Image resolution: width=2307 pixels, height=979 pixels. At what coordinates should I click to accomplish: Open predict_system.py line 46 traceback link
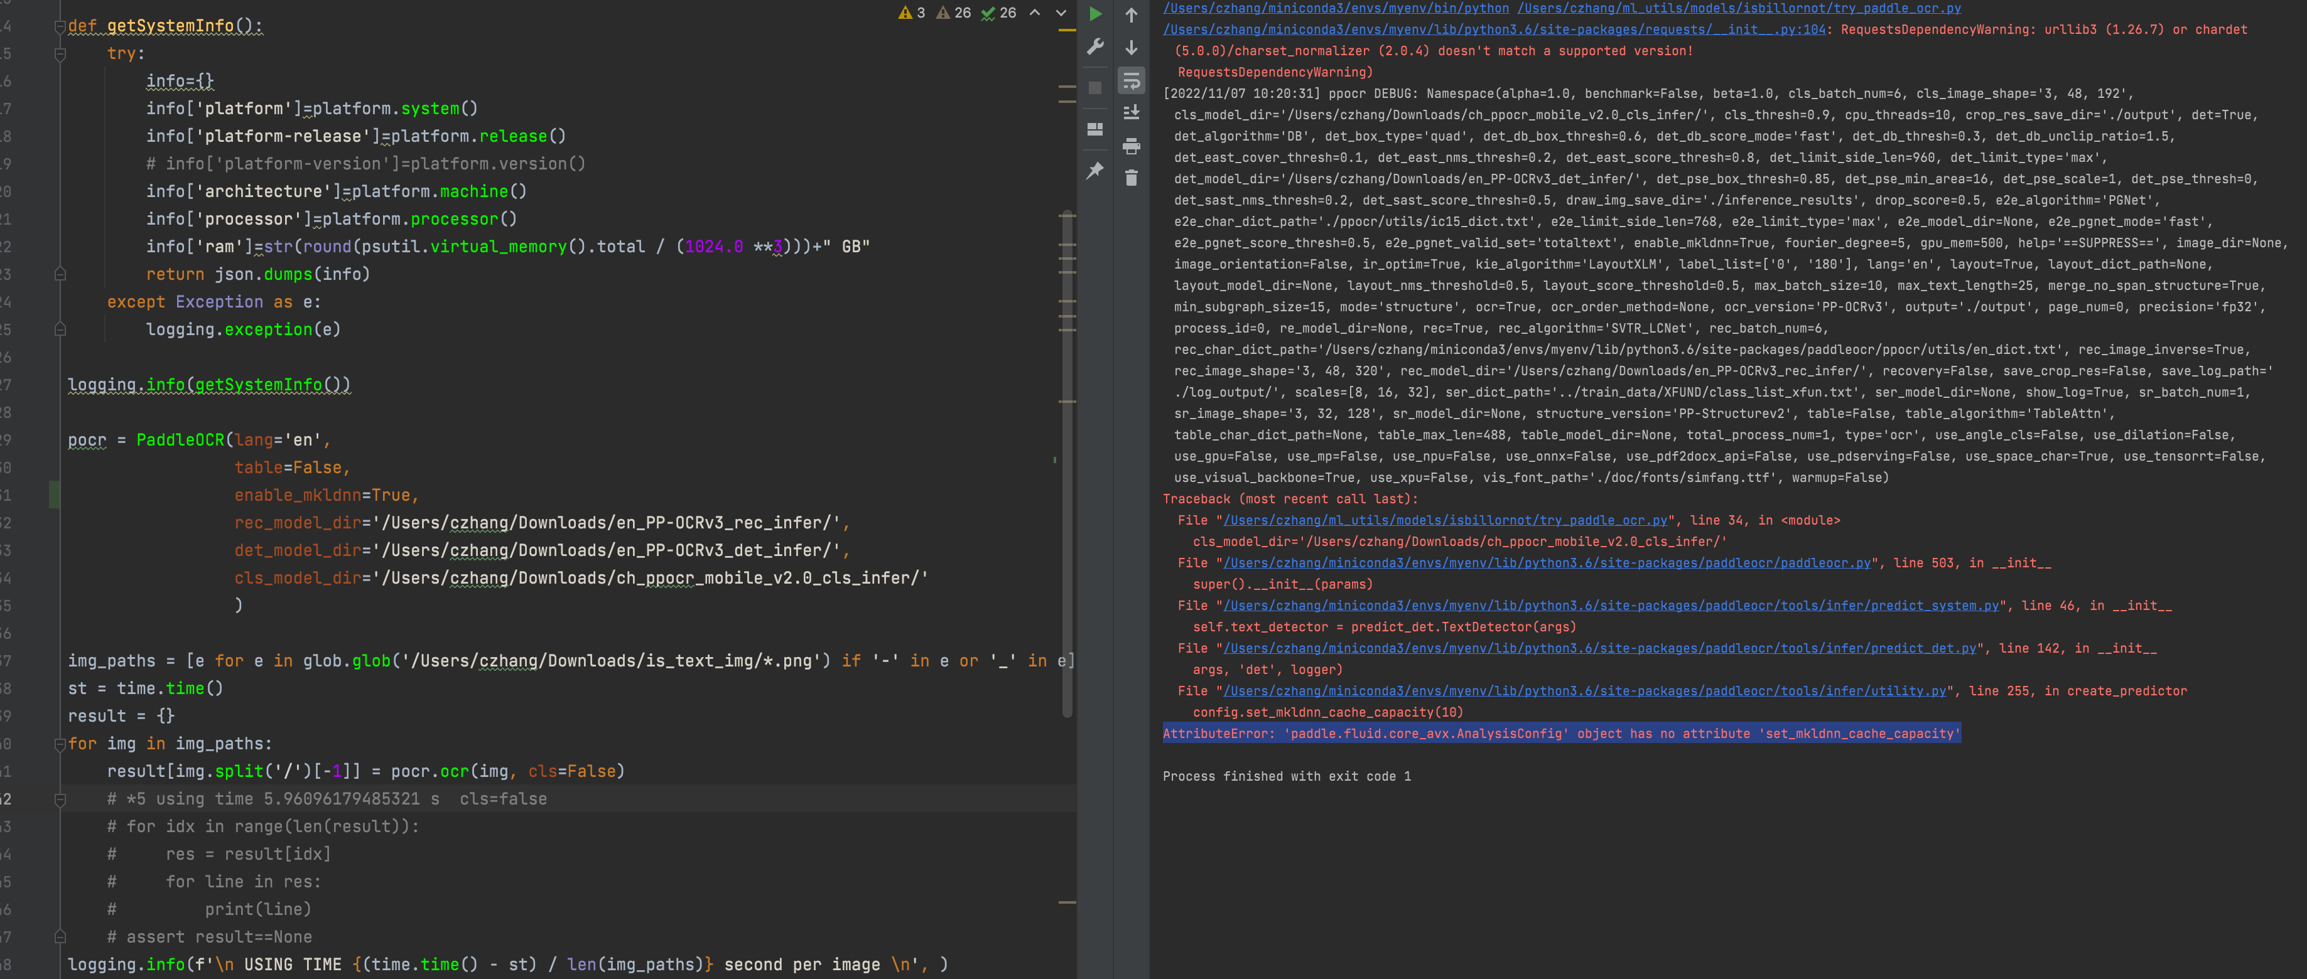(1611, 606)
